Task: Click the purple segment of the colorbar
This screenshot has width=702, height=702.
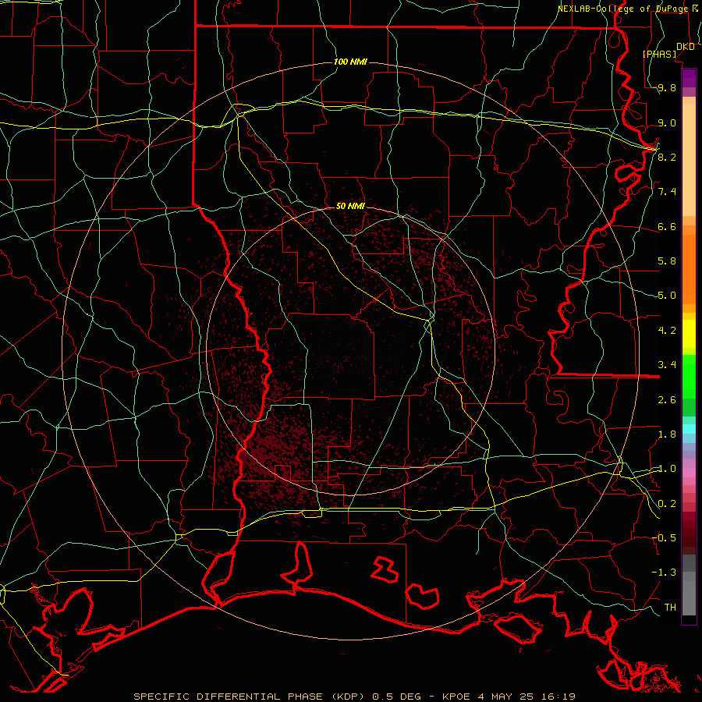Action: (x=689, y=78)
